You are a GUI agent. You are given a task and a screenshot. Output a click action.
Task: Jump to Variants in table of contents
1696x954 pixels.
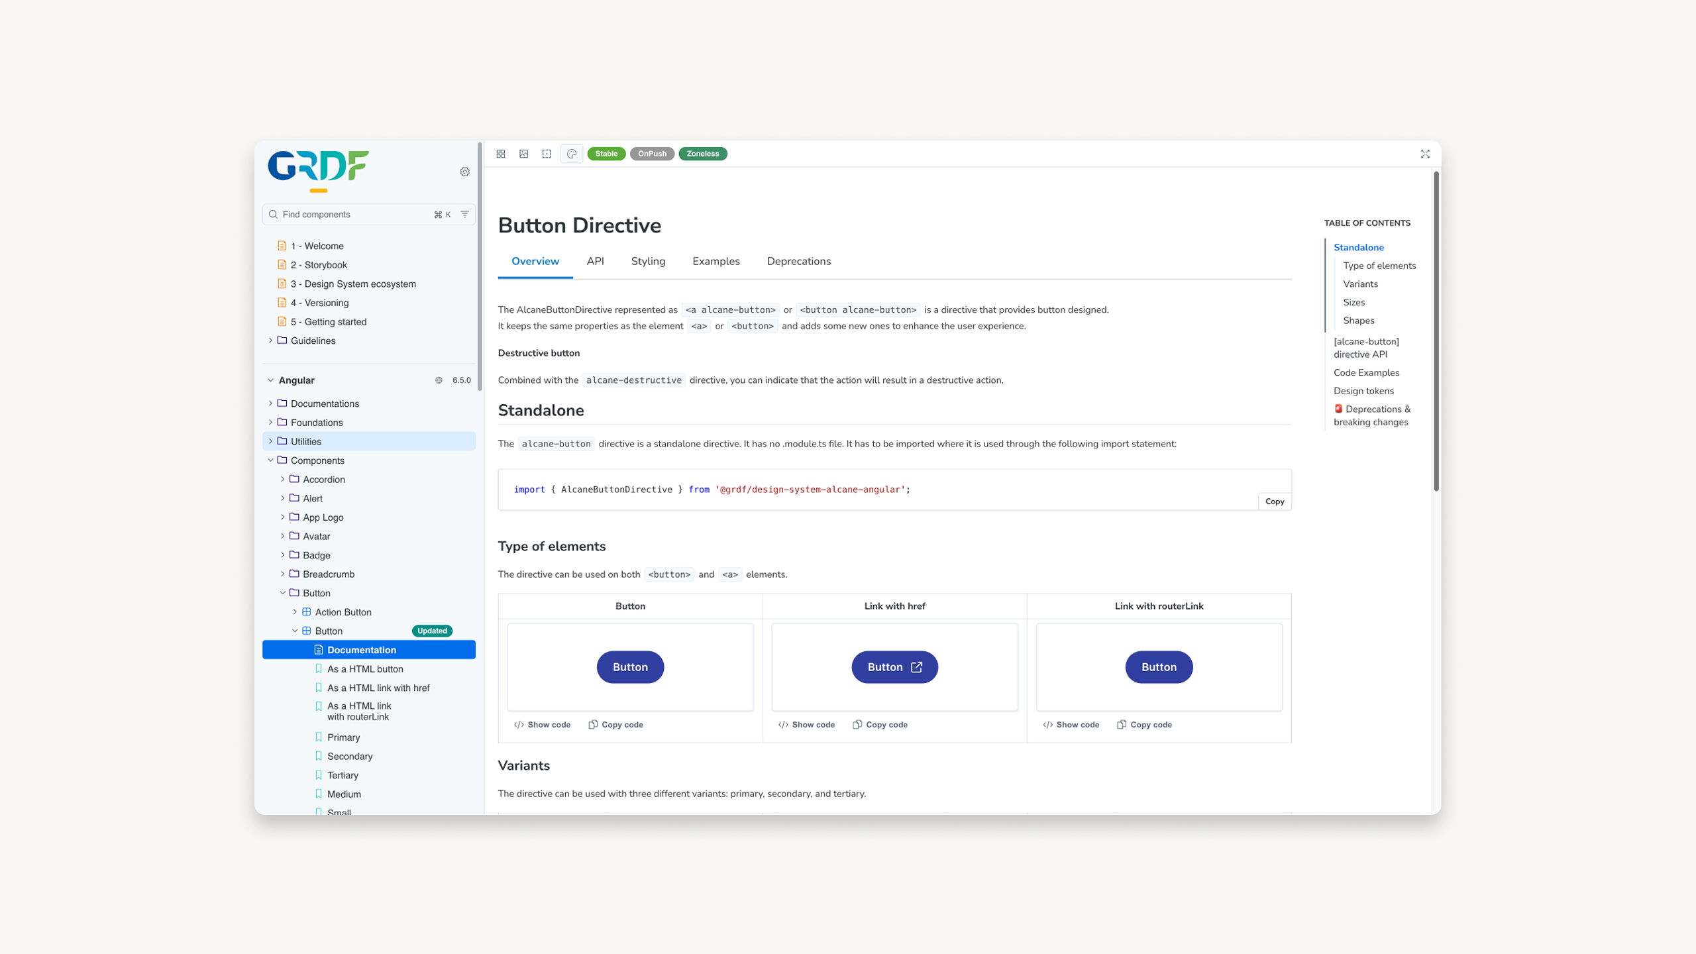tap(1360, 284)
